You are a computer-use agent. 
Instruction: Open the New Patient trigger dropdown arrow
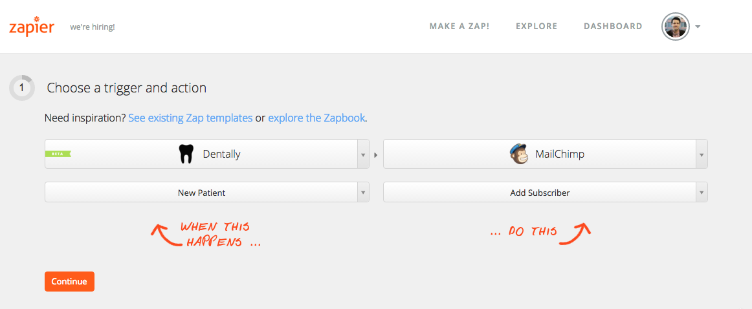363,193
